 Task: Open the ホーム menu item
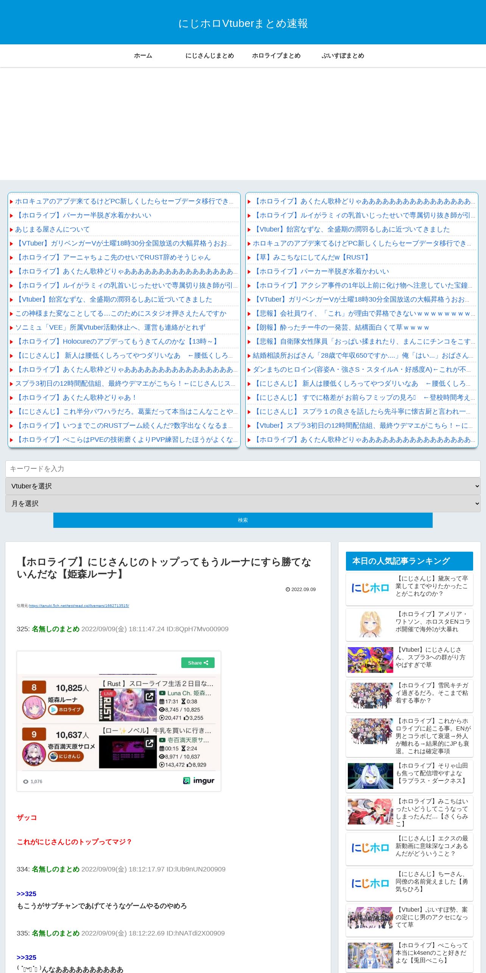point(143,56)
